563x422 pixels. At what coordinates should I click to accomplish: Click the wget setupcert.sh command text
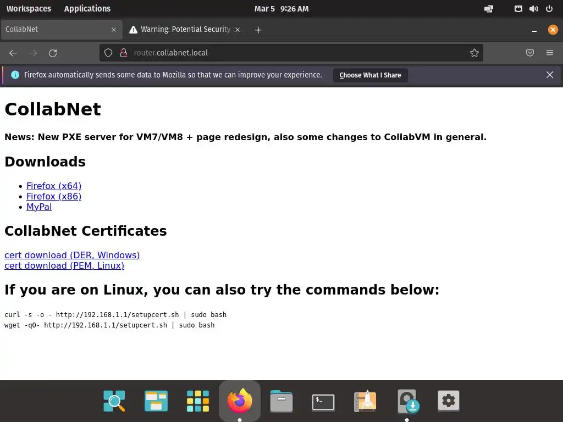coord(109,325)
